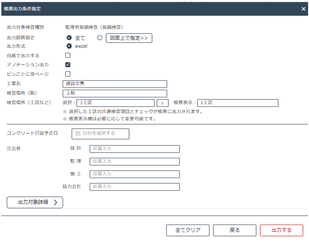Image resolution: width=309 pixels, height=243 pixels.
Task: Click the 設計 attendee input field
Action: coord(134,149)
